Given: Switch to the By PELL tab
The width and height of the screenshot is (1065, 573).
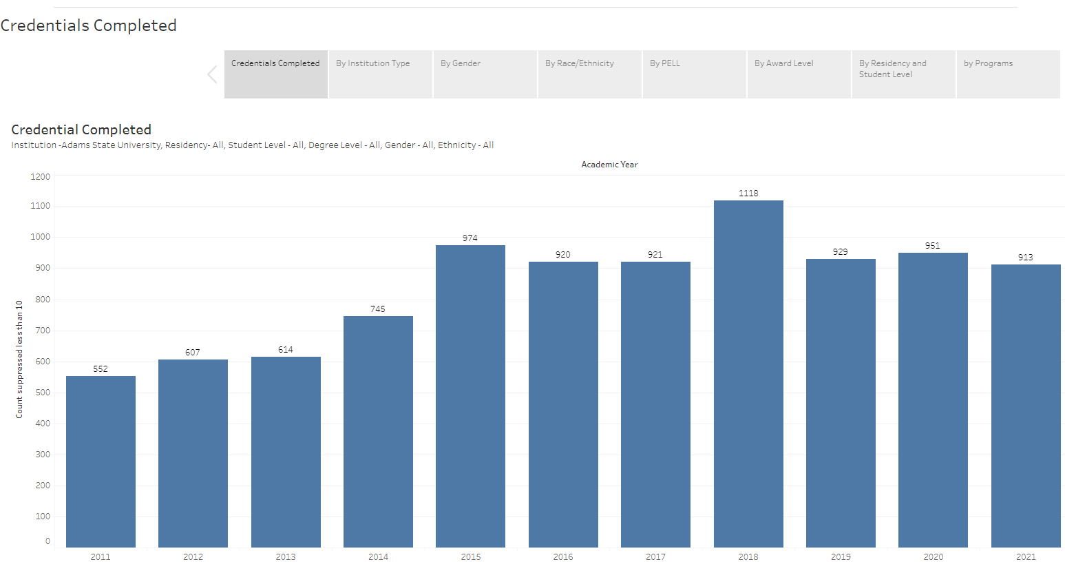Looking at the screenshot, I should [695, 74].
